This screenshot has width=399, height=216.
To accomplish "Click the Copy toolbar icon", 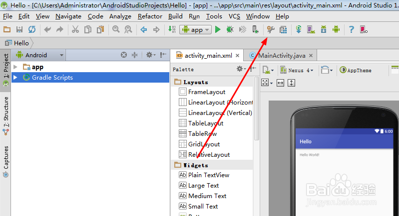I will [88, 30].
